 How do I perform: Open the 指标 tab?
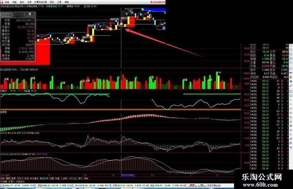pyautogui.click(x=2, y=178)
